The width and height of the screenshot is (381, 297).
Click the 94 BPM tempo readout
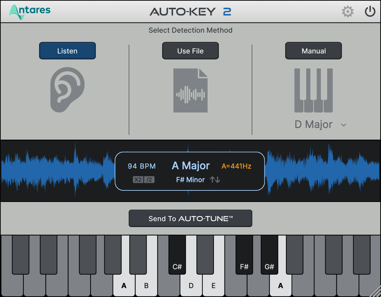click(142, 166)
